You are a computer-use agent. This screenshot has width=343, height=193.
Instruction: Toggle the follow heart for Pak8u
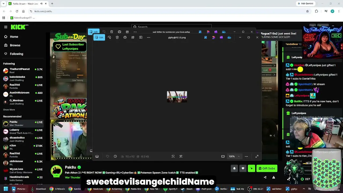click(x=243, y=168)
